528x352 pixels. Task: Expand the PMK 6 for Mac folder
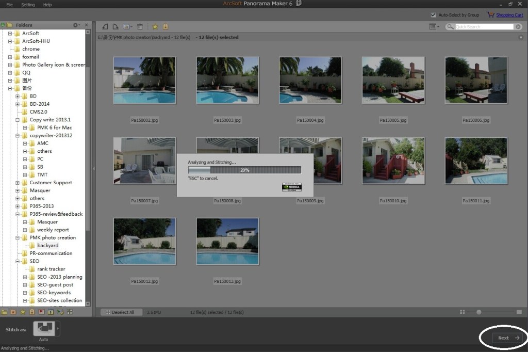(x=24, y=127)
